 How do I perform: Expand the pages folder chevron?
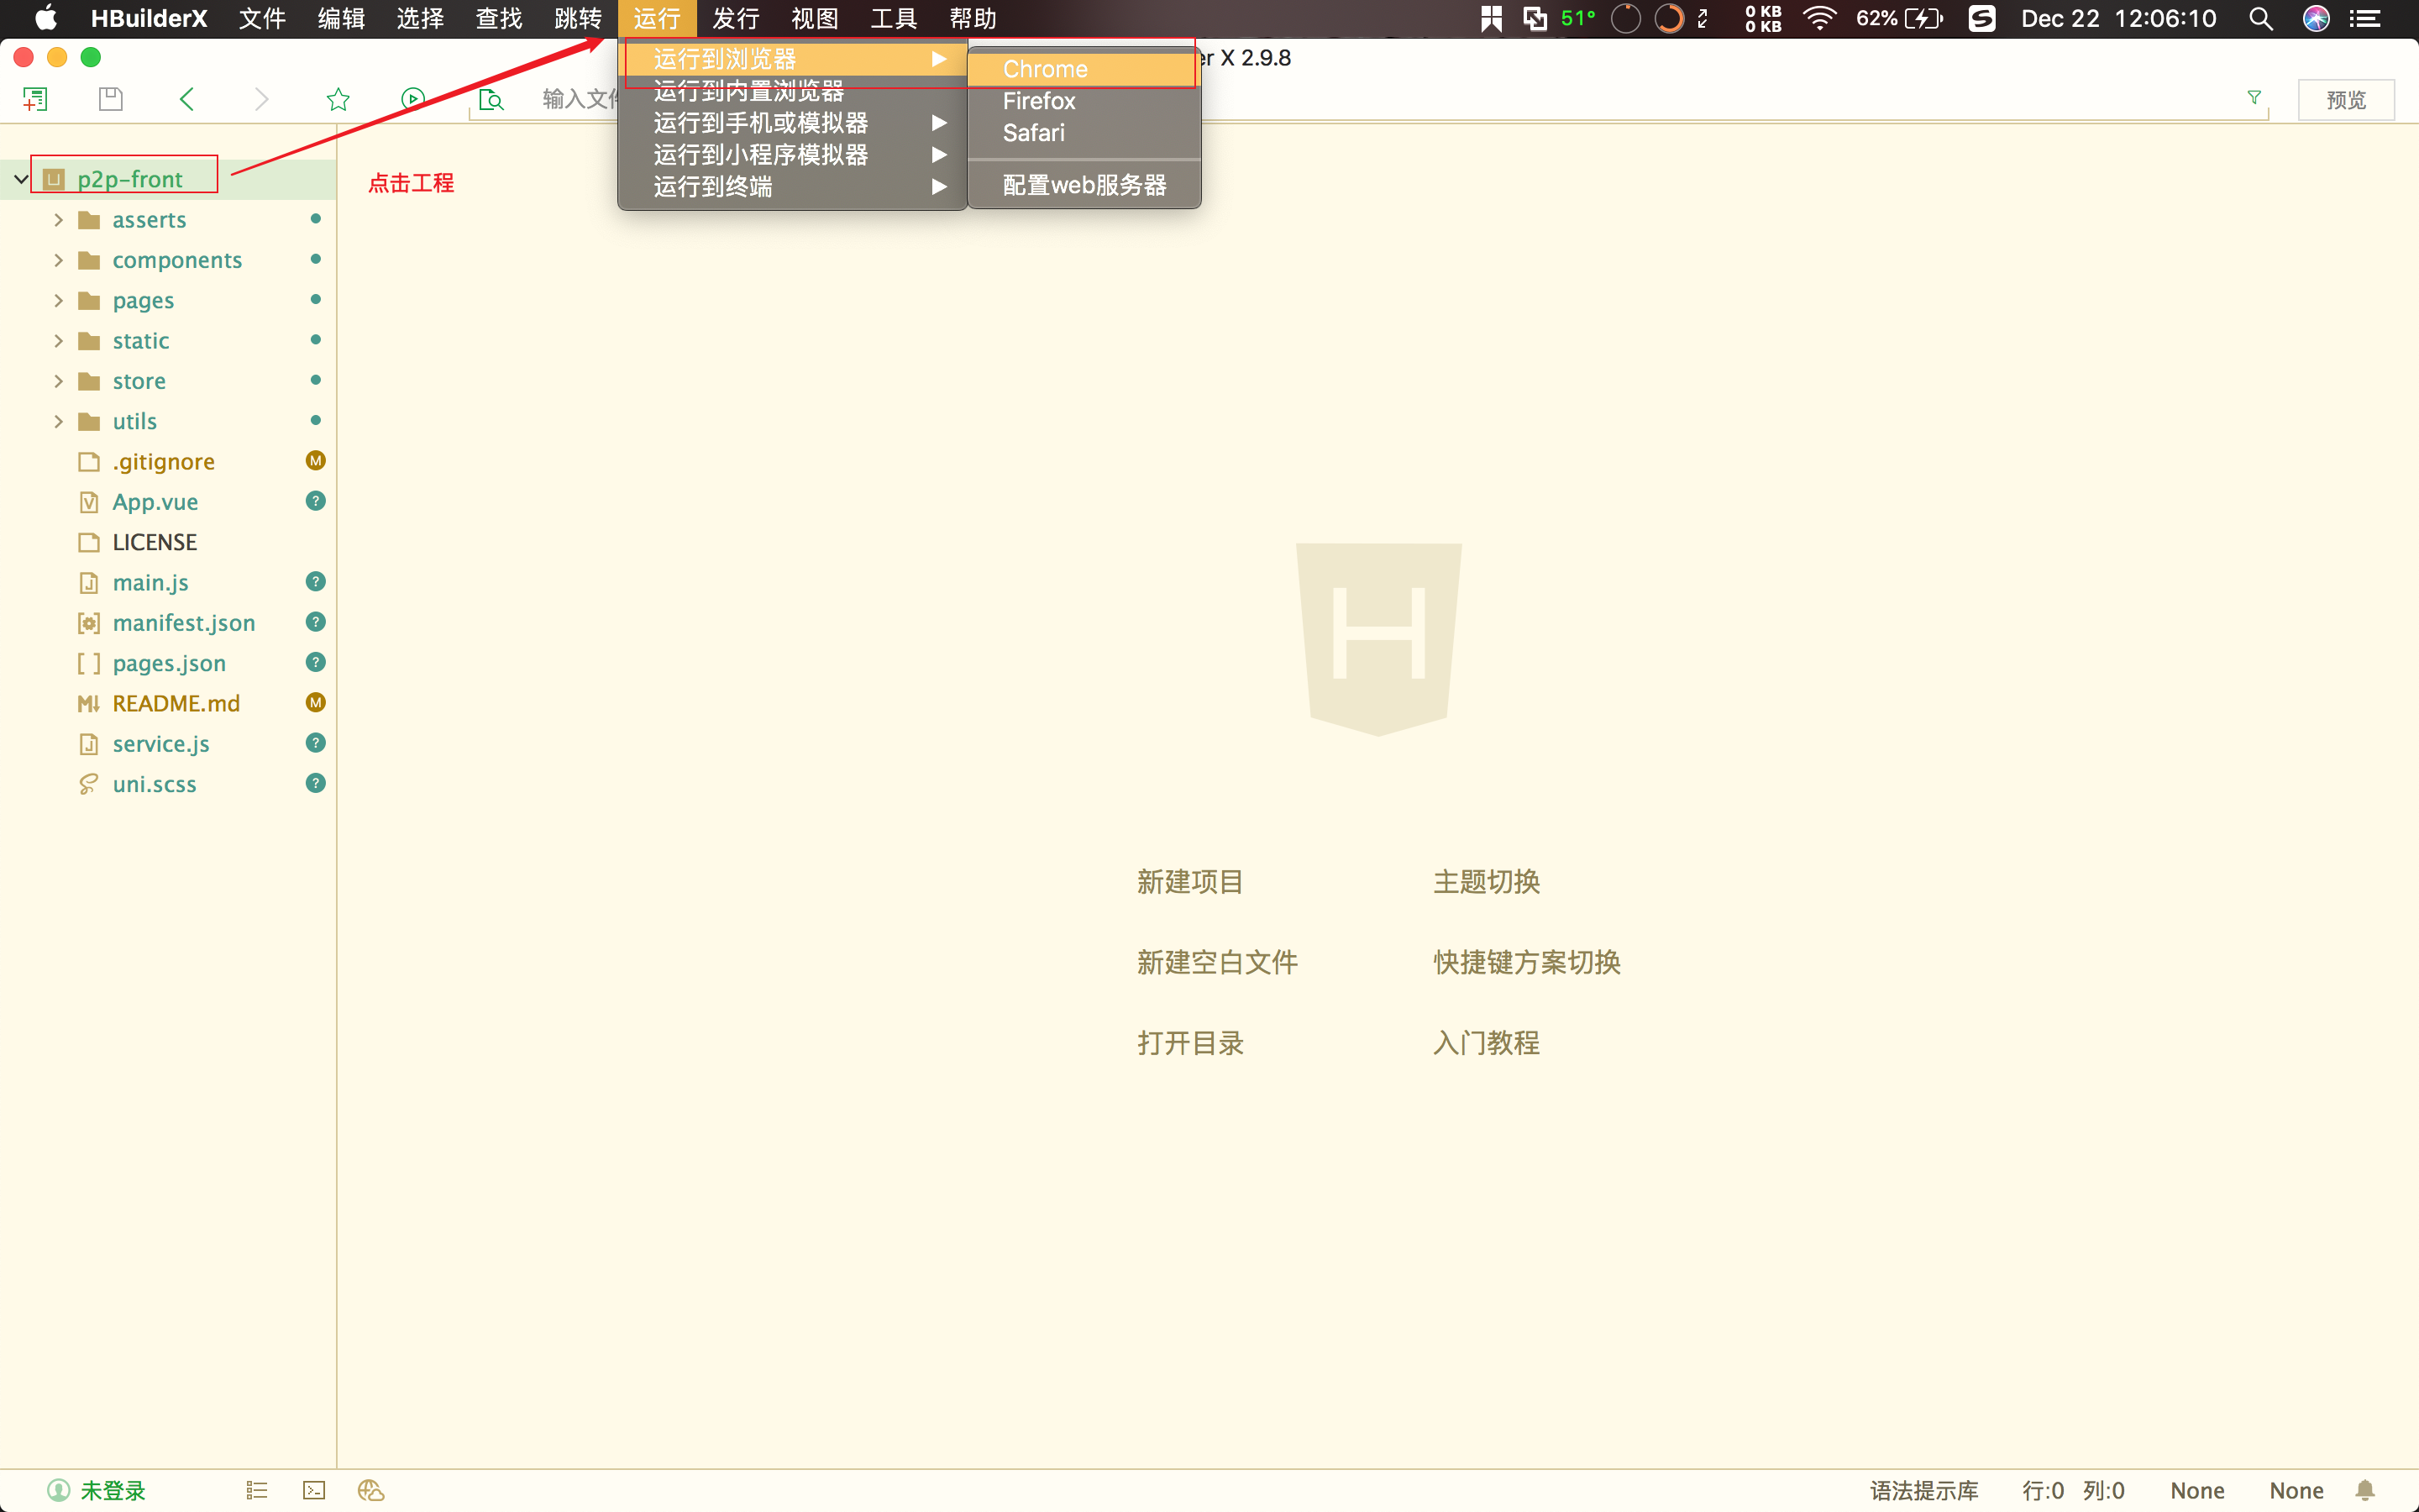pyautogui.click(x=58, y=300)
